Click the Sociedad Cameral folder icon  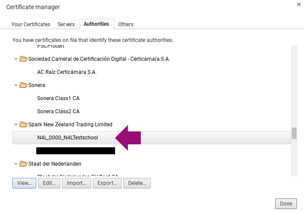[24, 59]
